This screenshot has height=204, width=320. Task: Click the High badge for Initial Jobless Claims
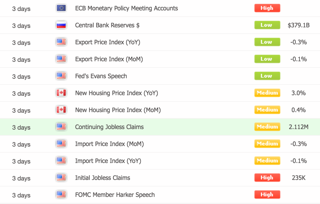point(267,178)
